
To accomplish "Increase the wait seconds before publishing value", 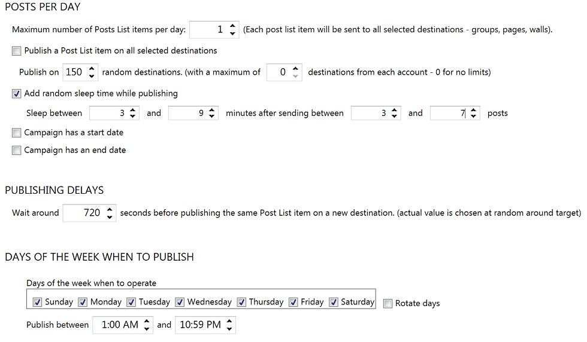I will pyautogui.click(x=110, y=209).
